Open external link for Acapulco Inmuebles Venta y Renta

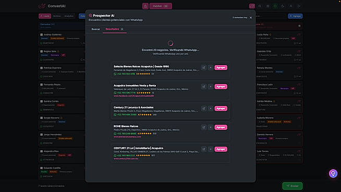[x=204, y=87]
